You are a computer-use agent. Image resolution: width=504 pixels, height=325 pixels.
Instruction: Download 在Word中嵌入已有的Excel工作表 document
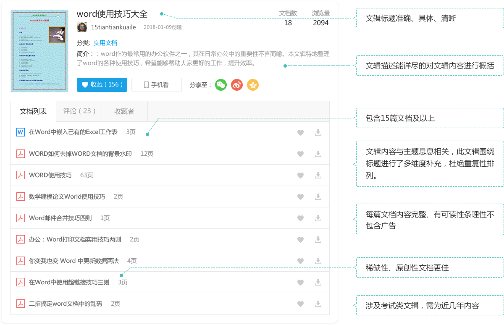pos(318,132)
